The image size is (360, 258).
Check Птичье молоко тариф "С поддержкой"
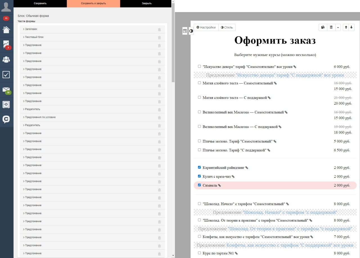coord(199,150)
